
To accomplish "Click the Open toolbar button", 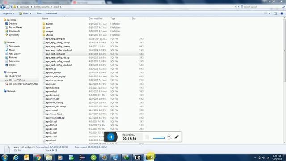I will pos(24,13).
